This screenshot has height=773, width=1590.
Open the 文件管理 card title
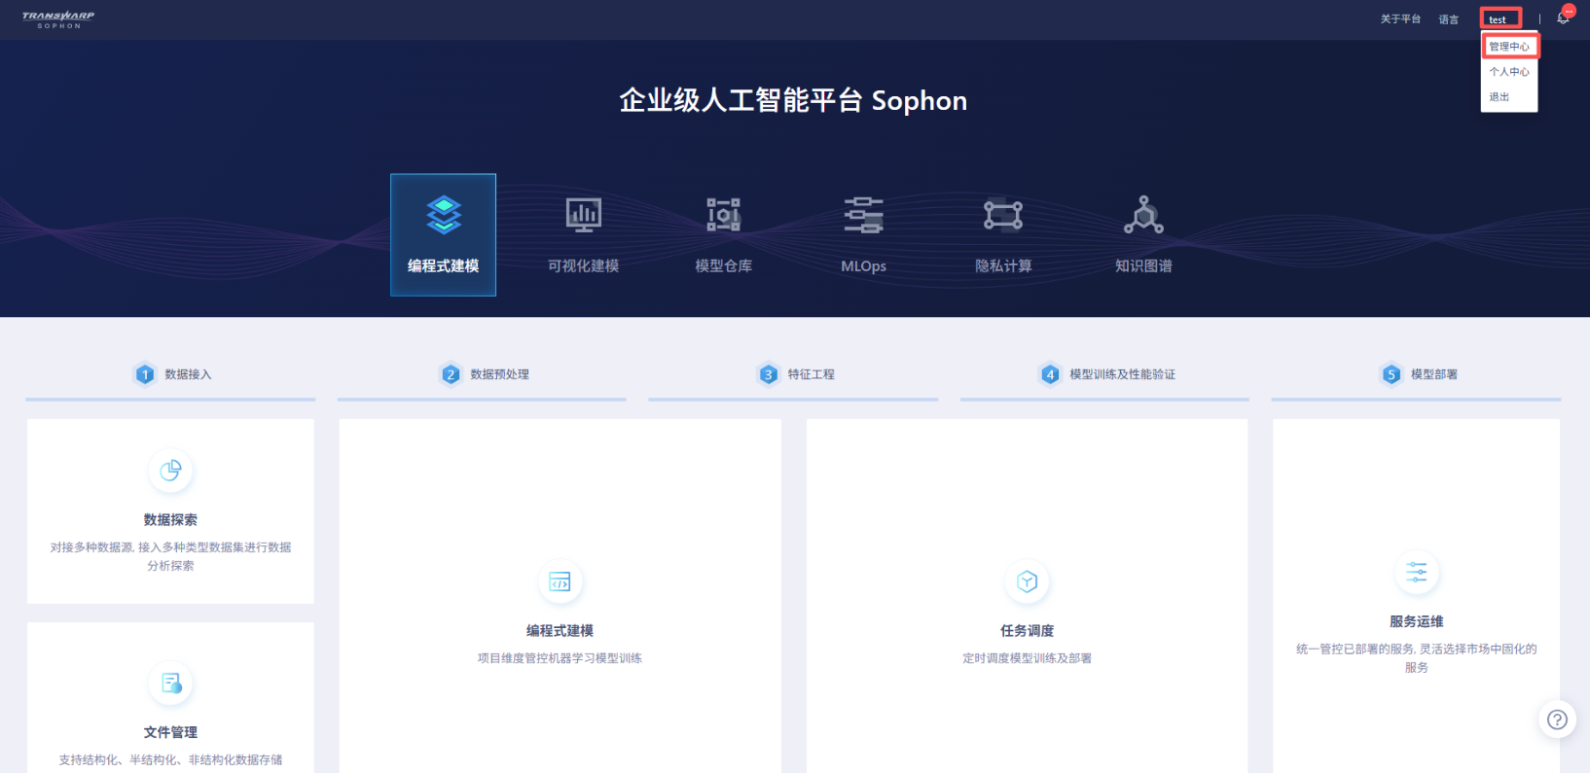pyautogui.click(x=170, y=732)
